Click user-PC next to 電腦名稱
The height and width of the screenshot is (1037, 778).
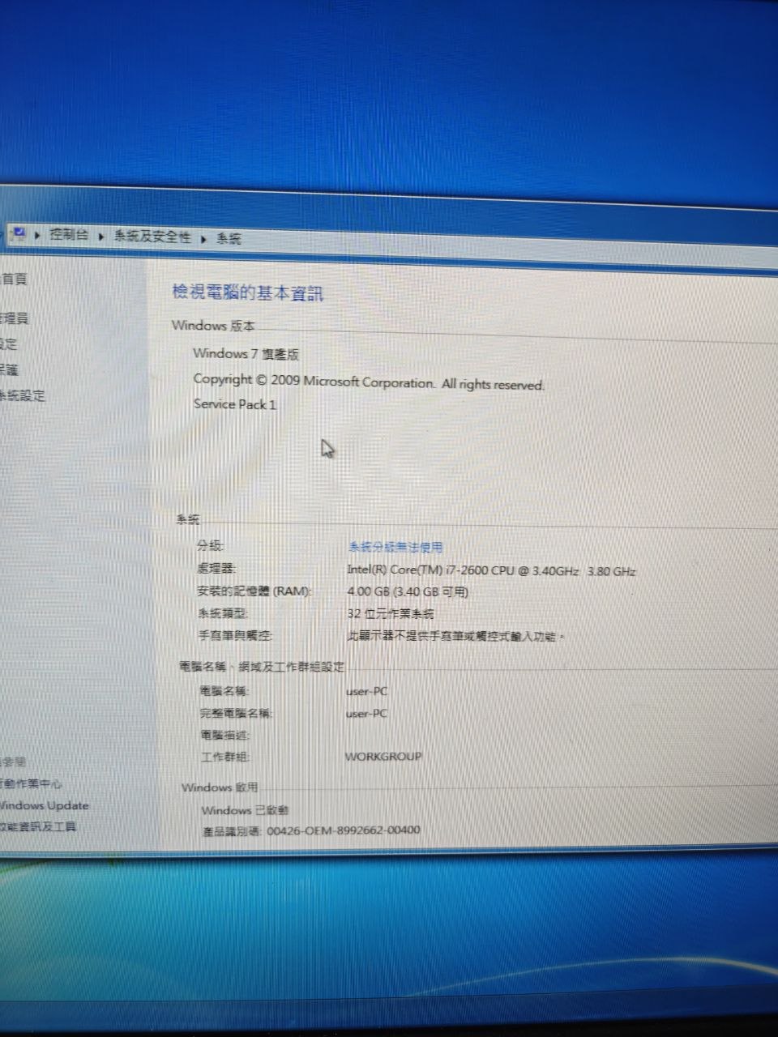pos(366,692)
